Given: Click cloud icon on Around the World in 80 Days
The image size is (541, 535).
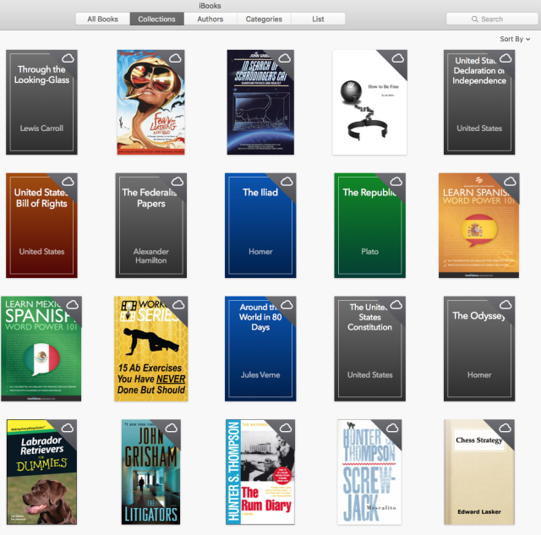Looking at the screenshot, I should pyautogui.click(x=287, y=304).
